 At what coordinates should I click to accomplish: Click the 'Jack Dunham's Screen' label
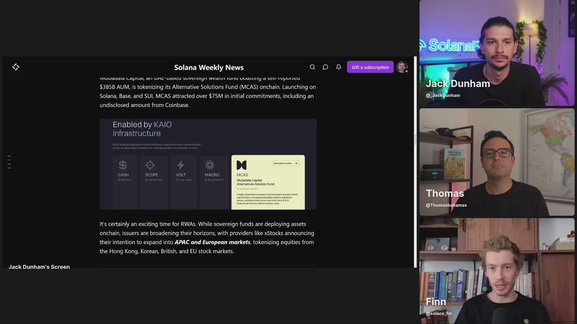(39, 267)
